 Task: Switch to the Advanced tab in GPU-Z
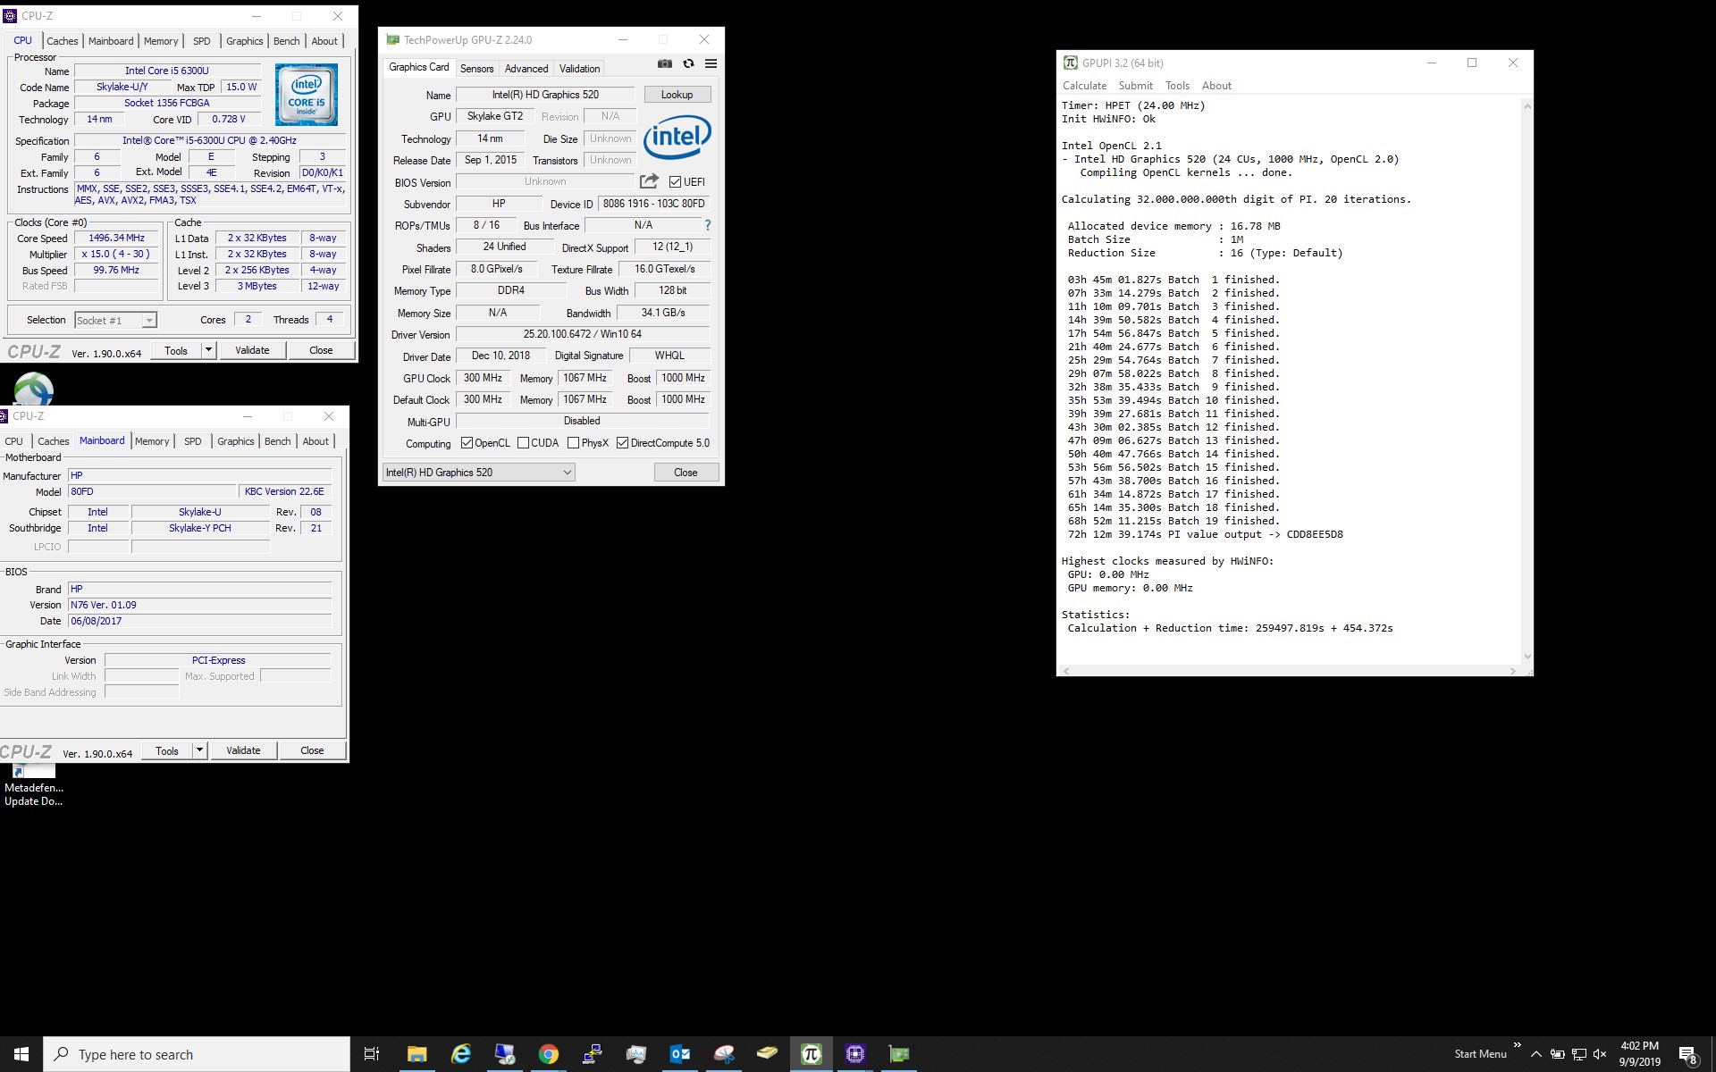(526, 69)
